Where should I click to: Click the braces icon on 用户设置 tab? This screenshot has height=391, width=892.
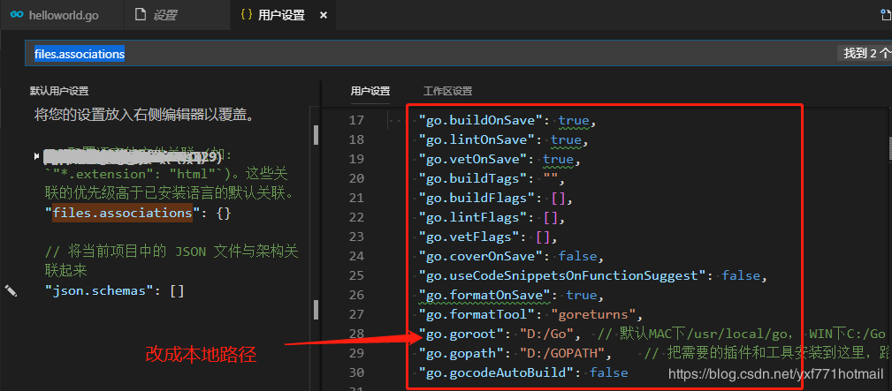(x=247, y=15)
